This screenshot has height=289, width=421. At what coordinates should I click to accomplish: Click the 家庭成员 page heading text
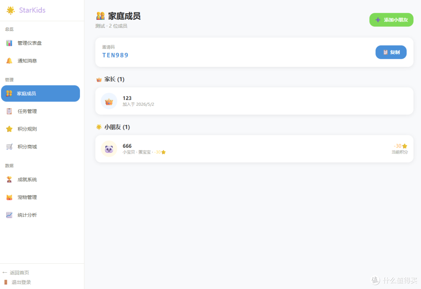124,16
